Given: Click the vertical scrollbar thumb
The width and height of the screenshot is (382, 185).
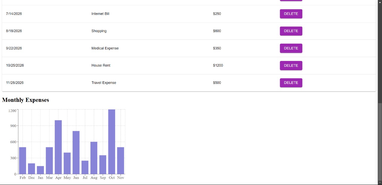Looking at the screenshot, I should (x=380, y=141).
